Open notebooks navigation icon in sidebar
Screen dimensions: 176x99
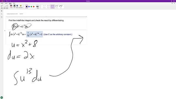pyautogui.click(x=2, y=11)
